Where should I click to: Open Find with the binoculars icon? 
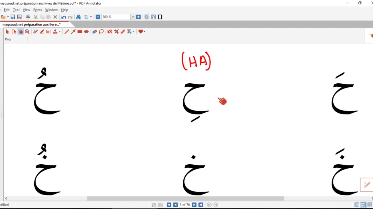tap(79, 17)
